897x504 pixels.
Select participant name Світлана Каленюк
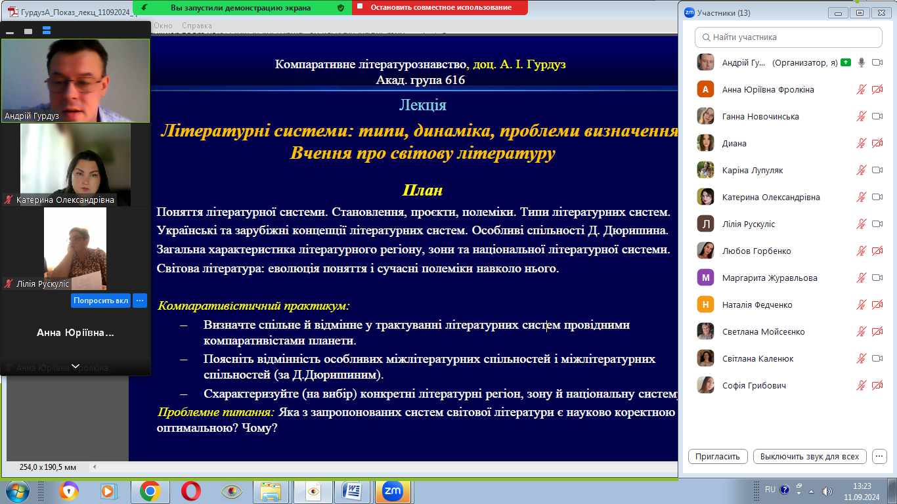tap(758, 358)
